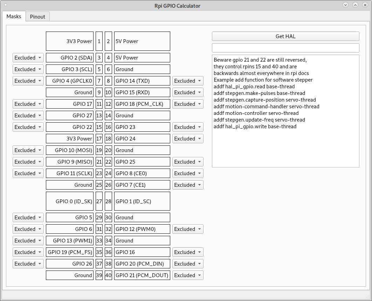
Task: Maximize the Rpi GPIO Calculator window
Action: tap(355, 5)
